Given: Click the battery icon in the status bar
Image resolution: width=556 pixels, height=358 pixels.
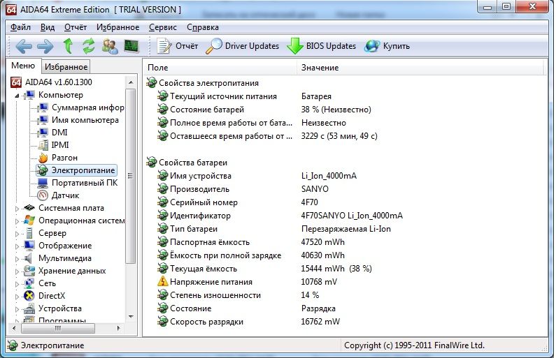Looking at the screenshot, I should 13,345.
